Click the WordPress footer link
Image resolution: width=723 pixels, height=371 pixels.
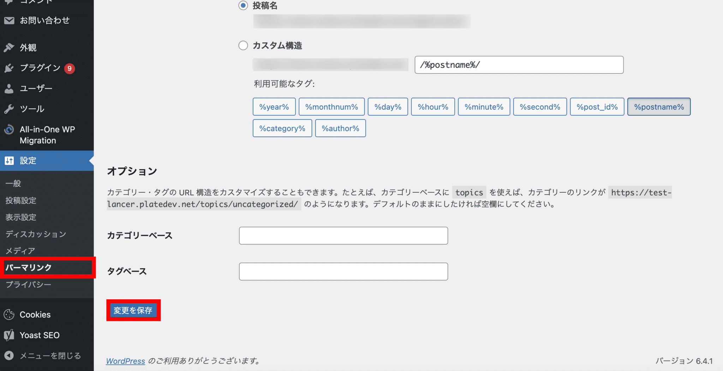pyautogui.click(x=125, y=361)
